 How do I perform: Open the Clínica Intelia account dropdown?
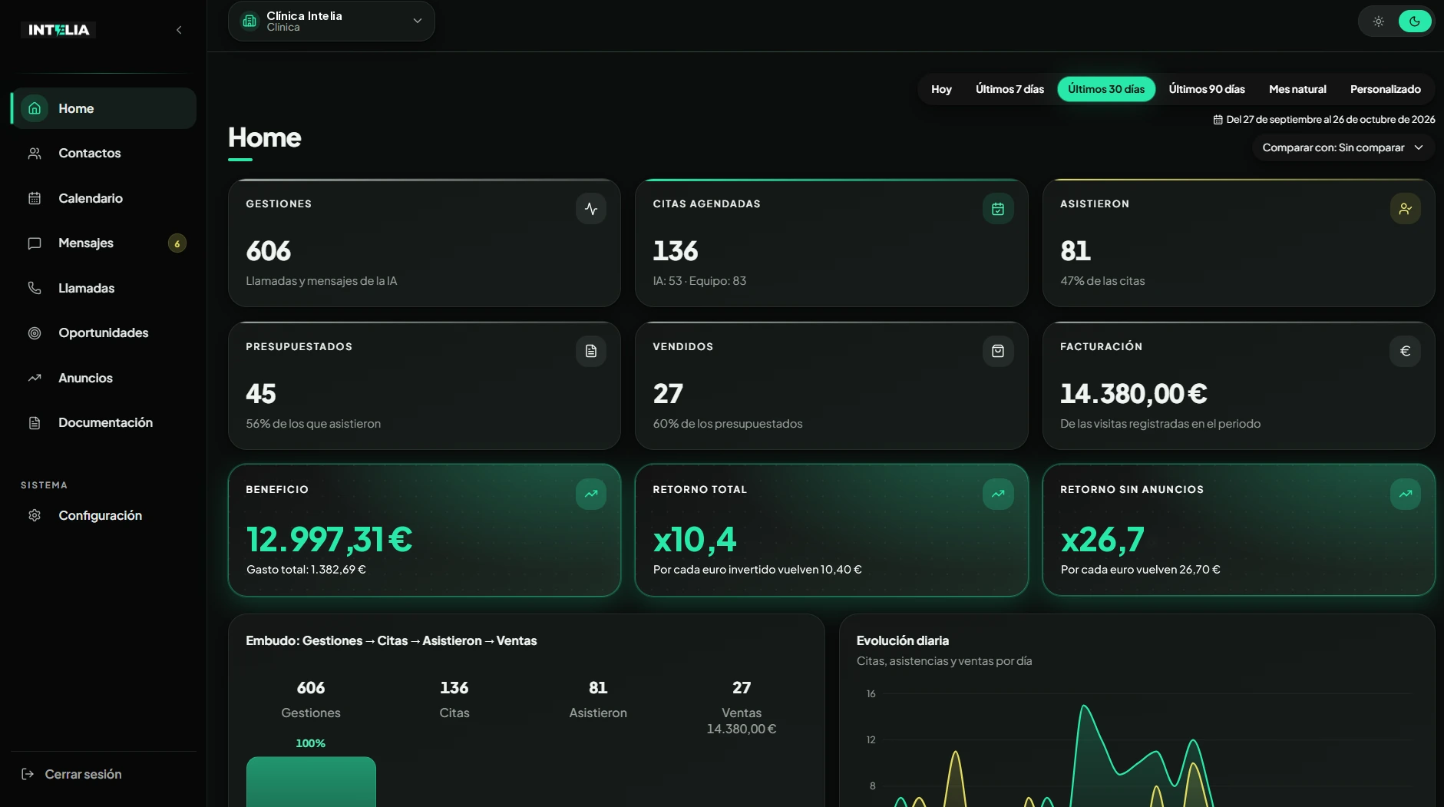click(332, 21)
